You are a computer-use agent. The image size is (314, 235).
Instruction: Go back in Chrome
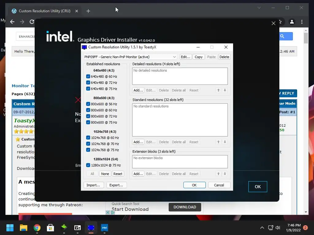tap(12, 22)
